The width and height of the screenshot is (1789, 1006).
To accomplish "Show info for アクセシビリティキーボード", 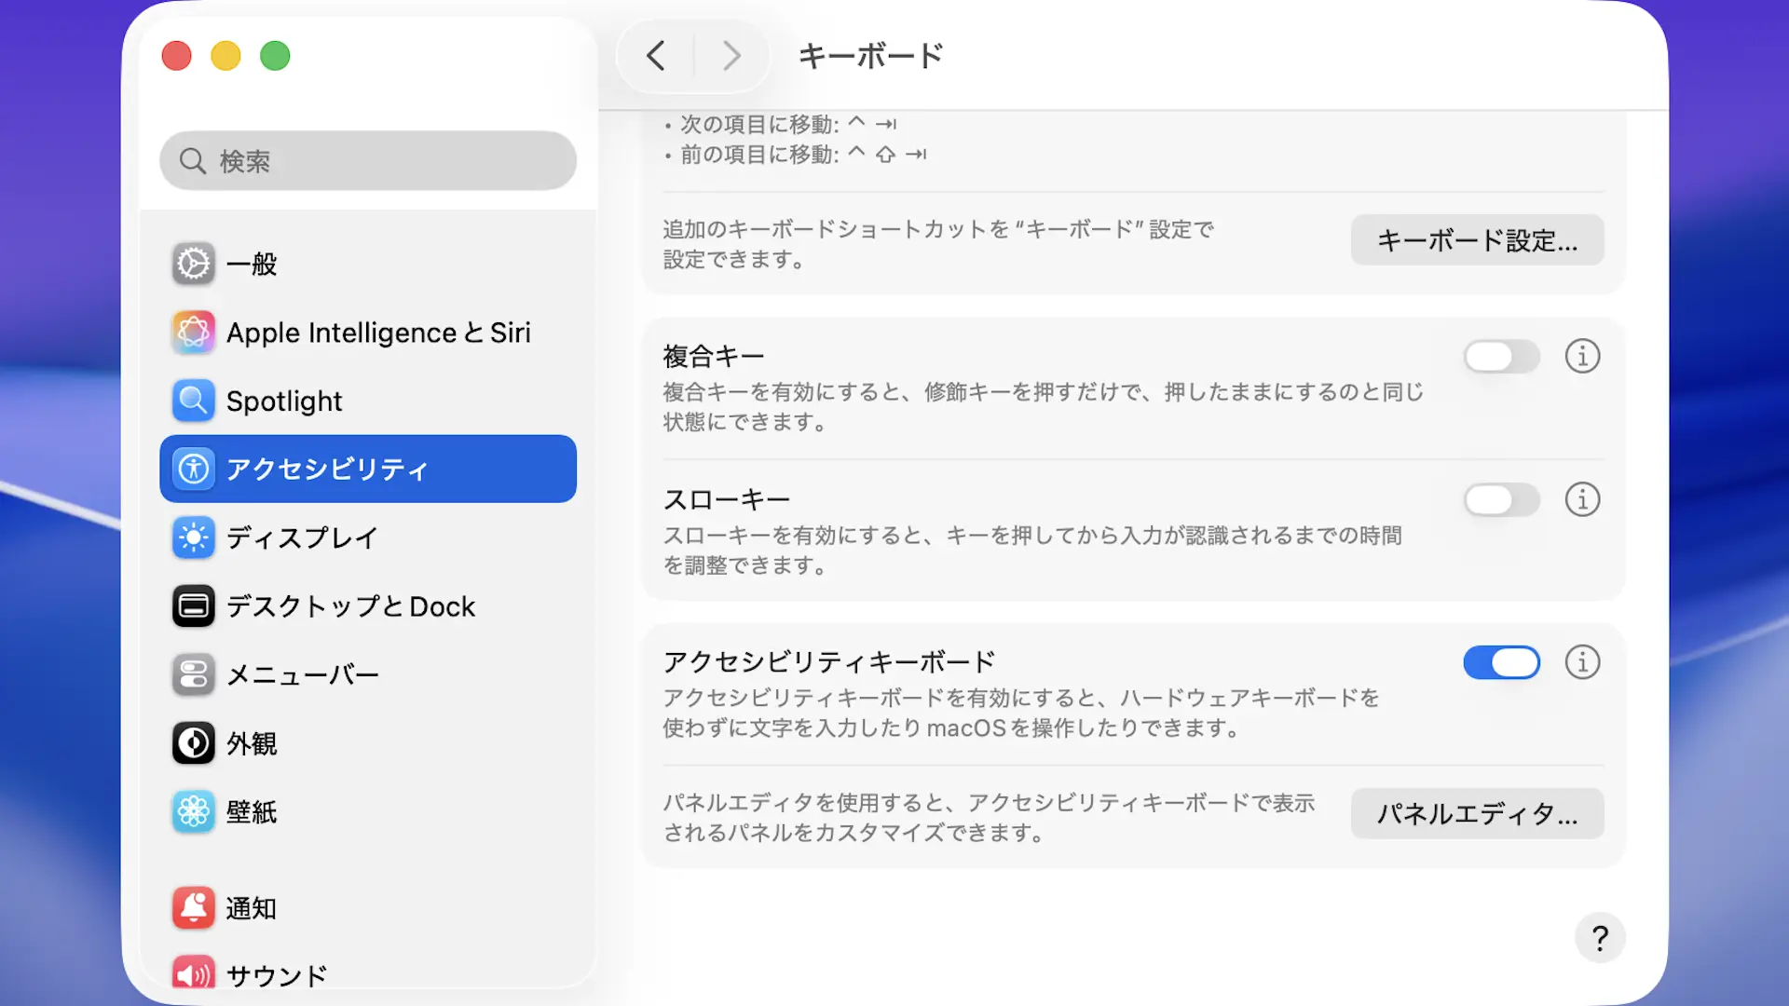I will [1582, 662].
